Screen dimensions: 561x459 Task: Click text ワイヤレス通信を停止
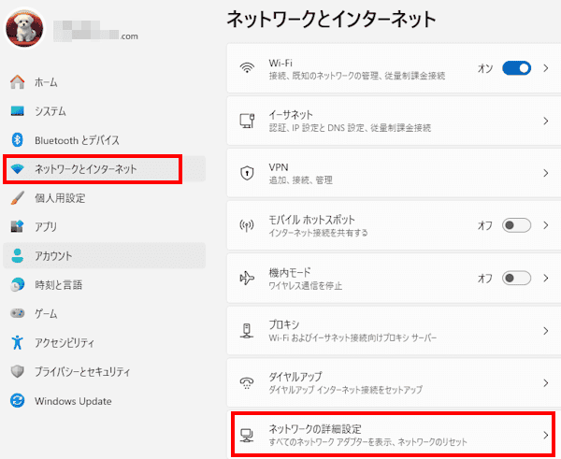(306, 286)
